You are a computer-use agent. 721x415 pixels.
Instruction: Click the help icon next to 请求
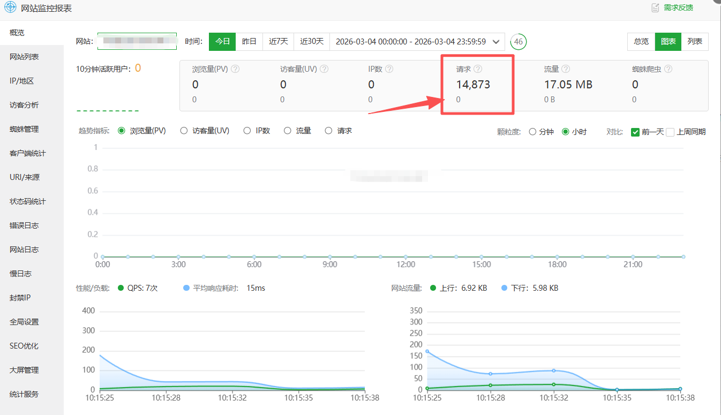[x=478, y=69]
